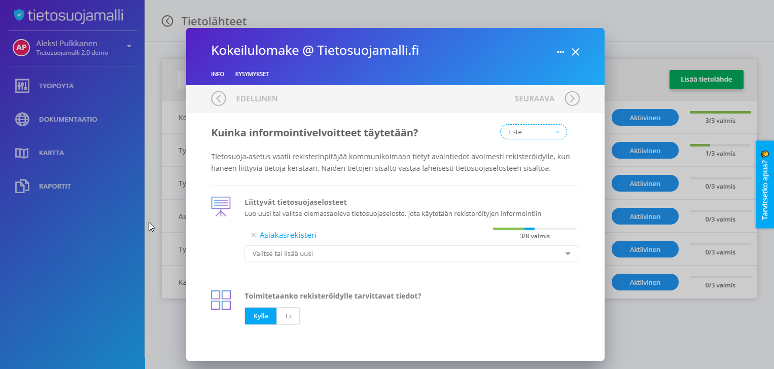The height and width of the screenshot is (369, 774).
Task: Go back using the Tietolähteet arrow
Action: click(x=167, y=21)
